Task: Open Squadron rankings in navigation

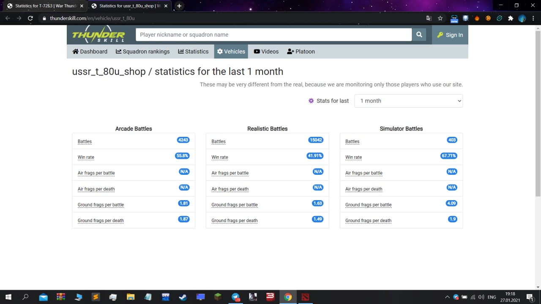Action: tap(143, 52)
